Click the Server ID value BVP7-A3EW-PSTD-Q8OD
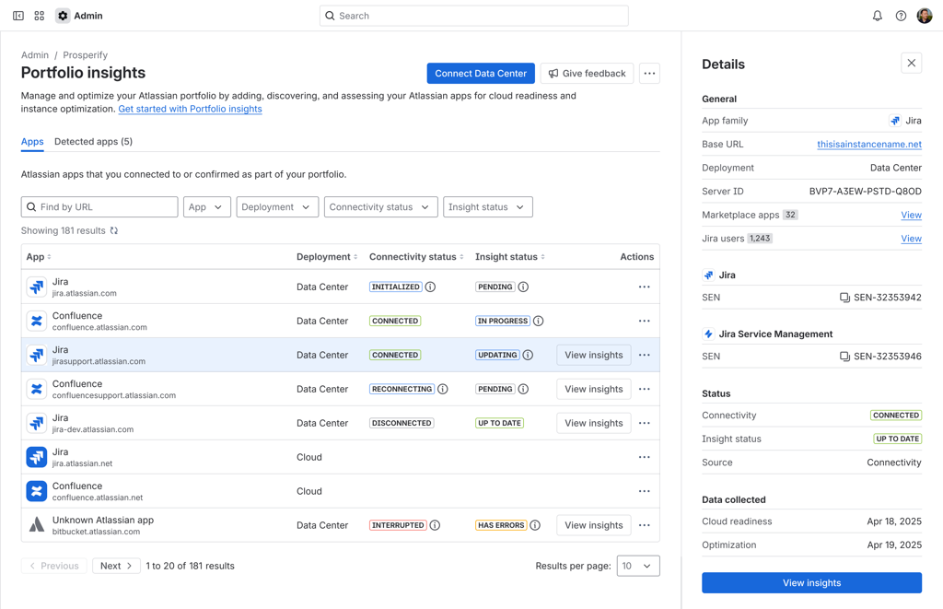The width and height of the screenshot is (943, 609). [865, 192]
